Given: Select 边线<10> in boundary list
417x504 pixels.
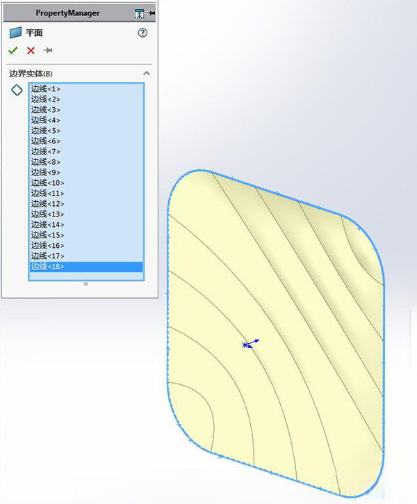Looking at the screenshot, I should pyautogui.click(x=86, y=183).
